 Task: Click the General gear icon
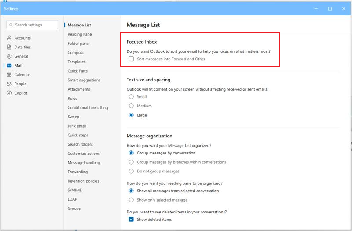pos(9,56)
